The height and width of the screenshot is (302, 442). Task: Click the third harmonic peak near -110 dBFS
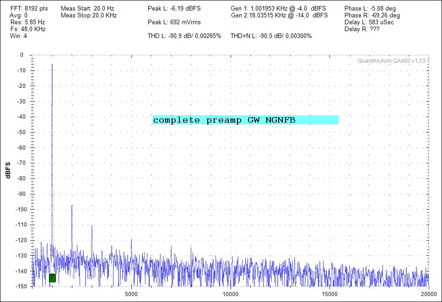(x=92, y=225)
